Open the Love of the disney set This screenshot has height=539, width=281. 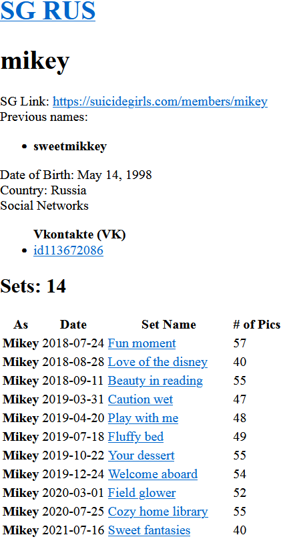(158, 361)
